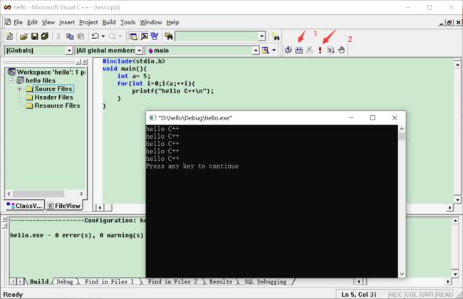Select the Find in Files 2 tab
The width and height of the screenshot is (463, 299).
coord(172,282)
